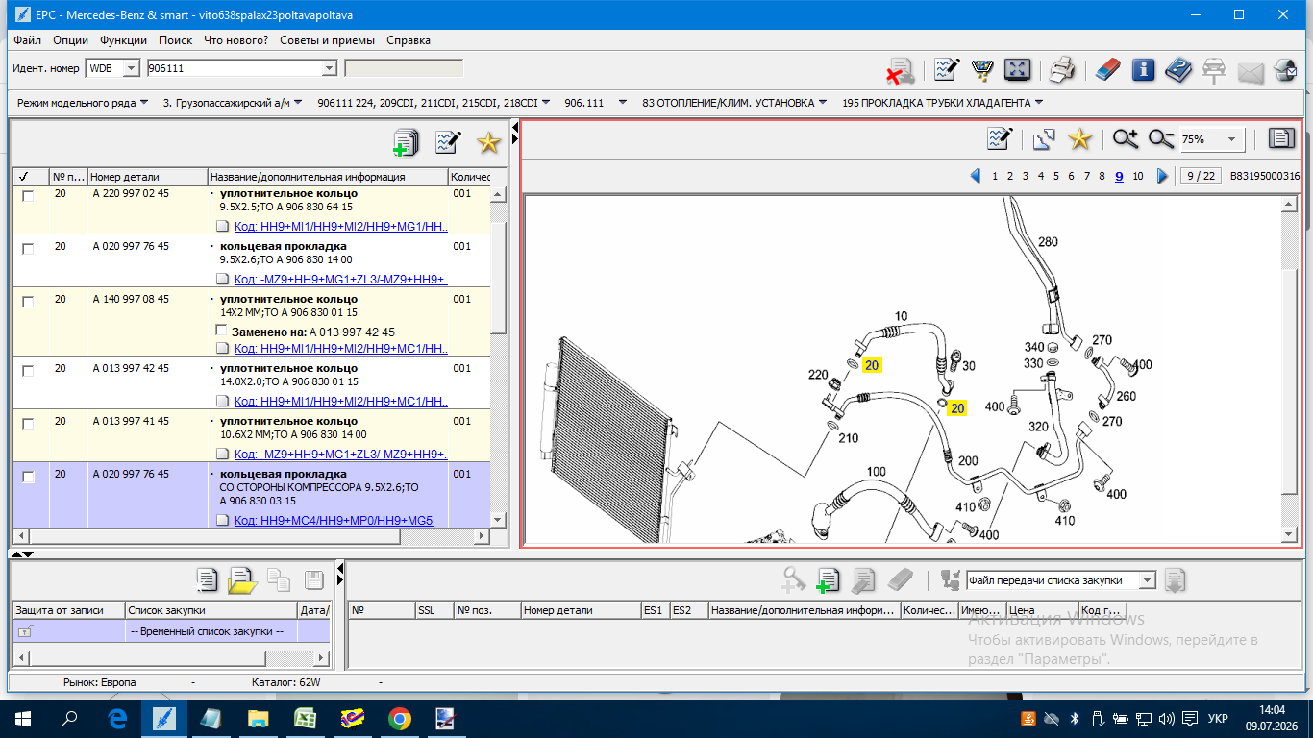Viewport: 1313px width, 738px height.
Task: Open notes from the top main toolbar
Action: 947,69
